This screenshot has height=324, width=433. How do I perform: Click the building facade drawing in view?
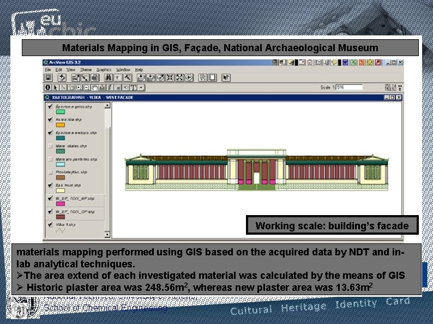pyautogui.click(x=256, y=170)
